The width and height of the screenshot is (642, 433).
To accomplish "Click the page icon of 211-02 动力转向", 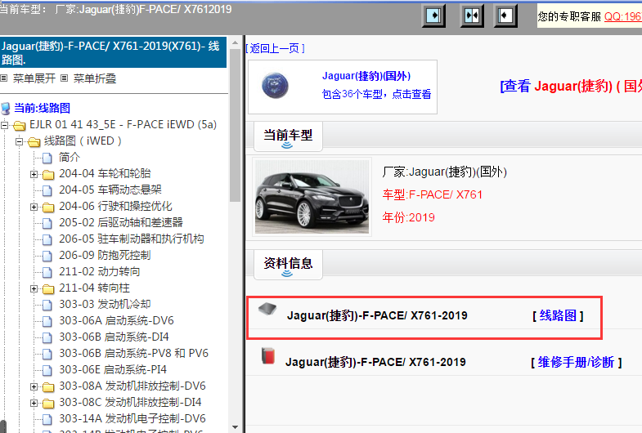I will (x=47, y=272).
